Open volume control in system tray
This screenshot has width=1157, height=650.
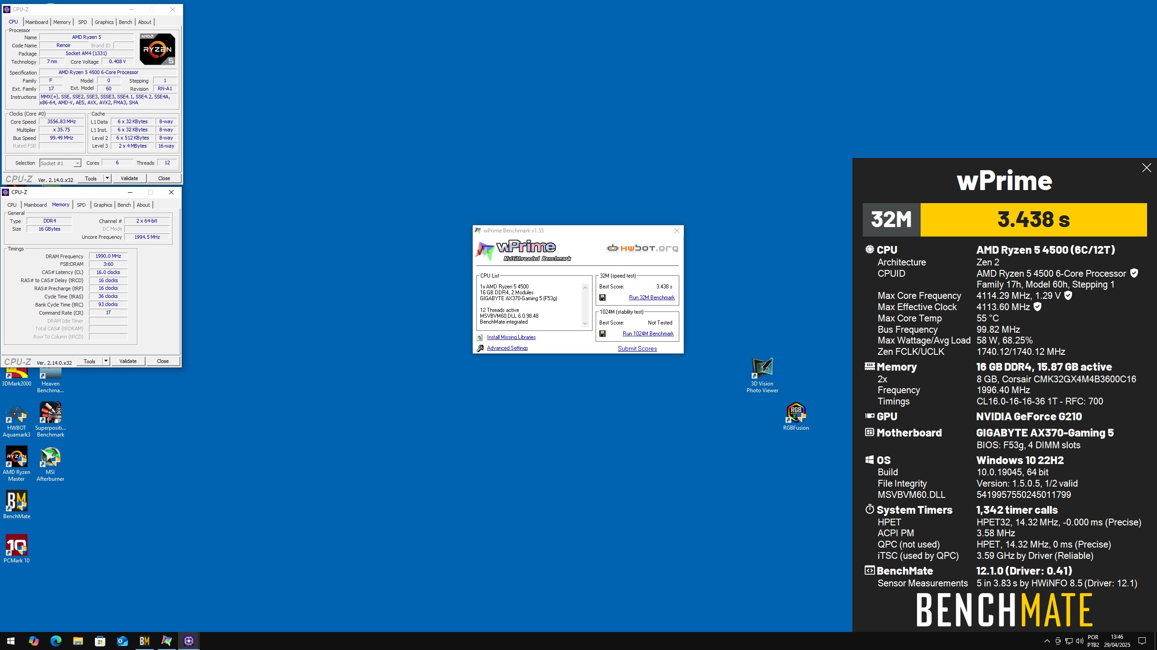1080,641
